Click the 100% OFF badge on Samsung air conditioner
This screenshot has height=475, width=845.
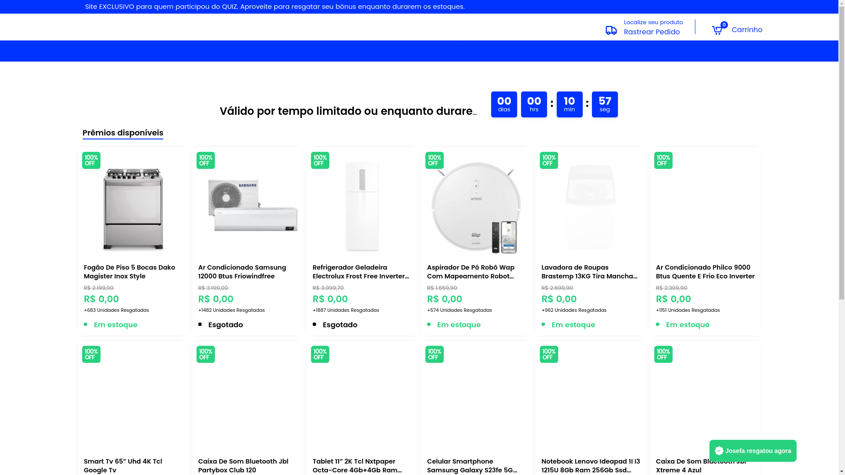tap(206, 161)
